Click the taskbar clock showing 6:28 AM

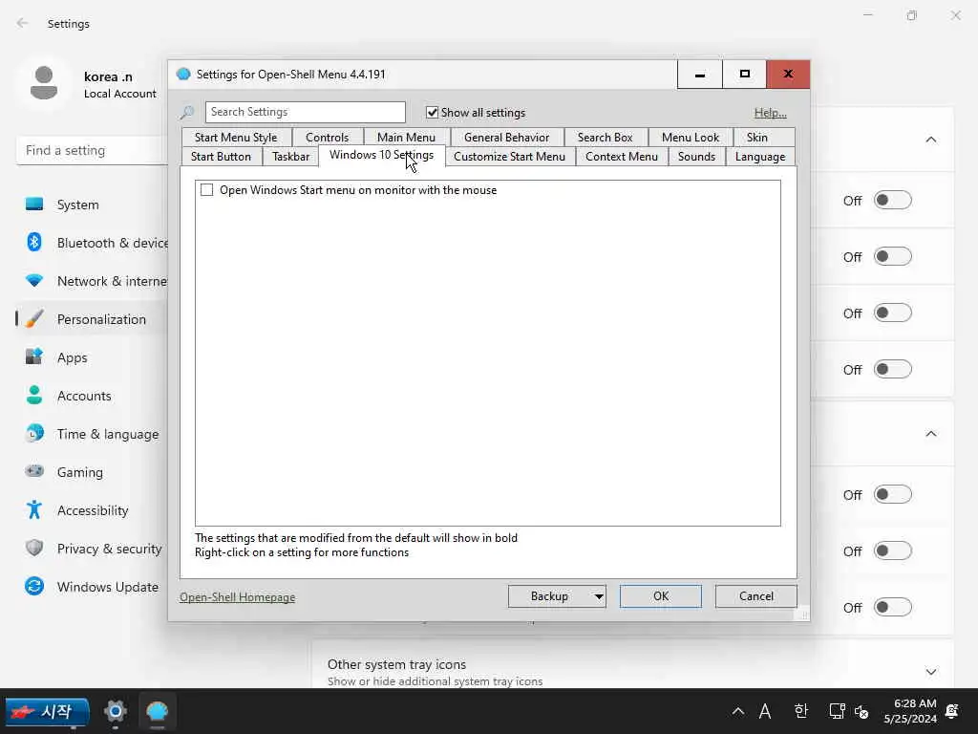pyautogui.click(x=910, y=711)
